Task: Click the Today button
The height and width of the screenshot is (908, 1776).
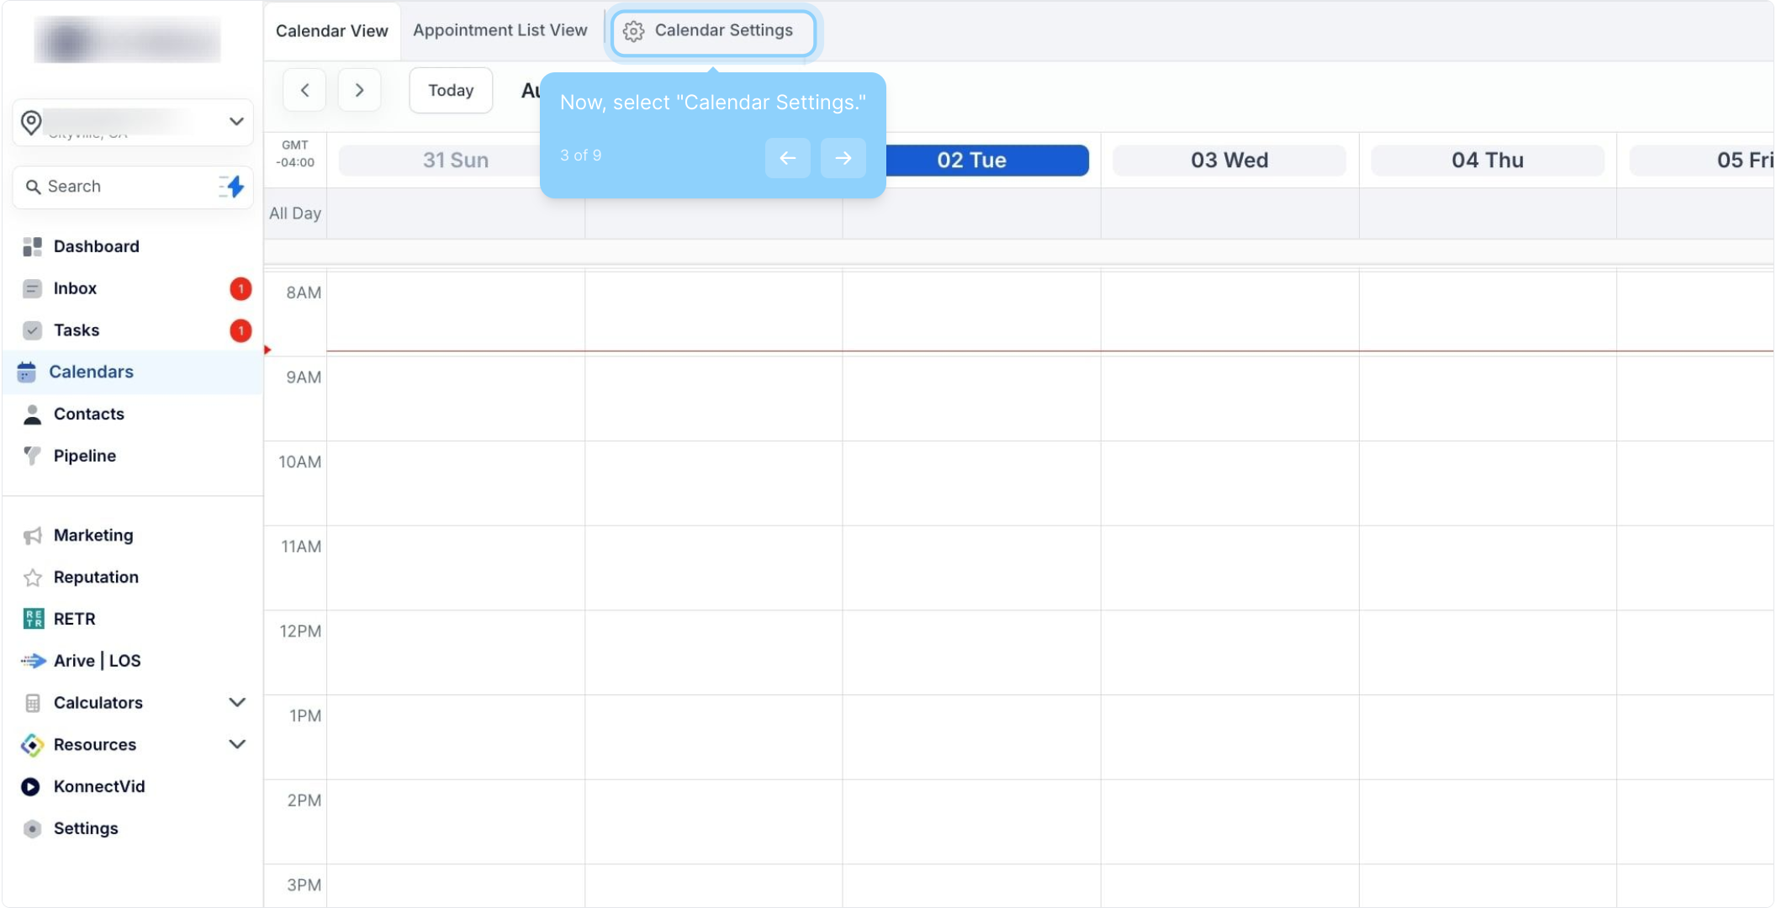Action: click(x=451, y=90)
